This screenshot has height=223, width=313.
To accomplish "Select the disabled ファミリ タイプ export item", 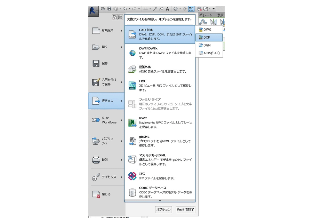I will pos(160,104).
